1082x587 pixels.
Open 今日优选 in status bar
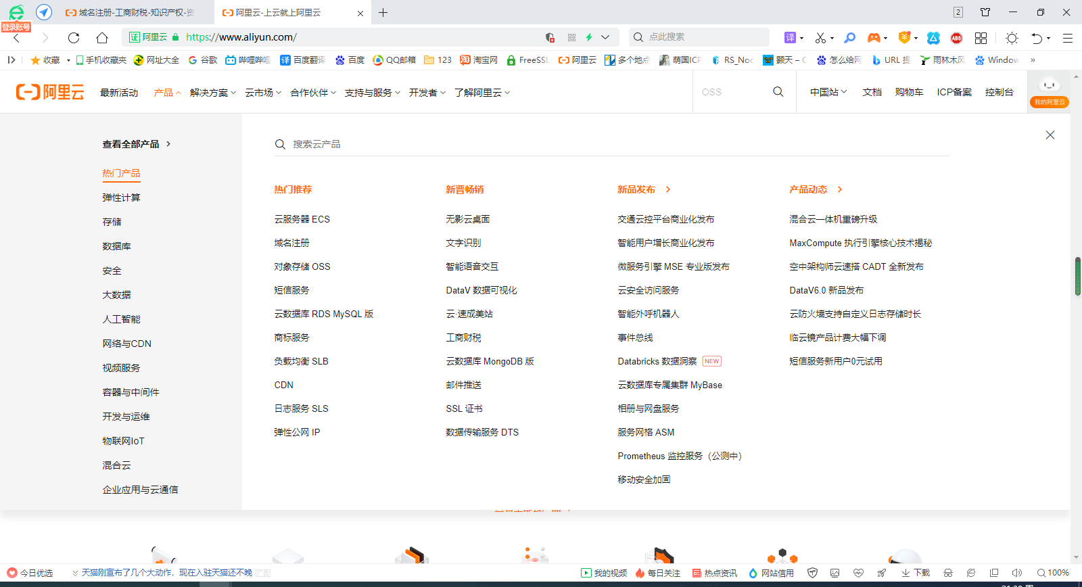click(30, 573)
